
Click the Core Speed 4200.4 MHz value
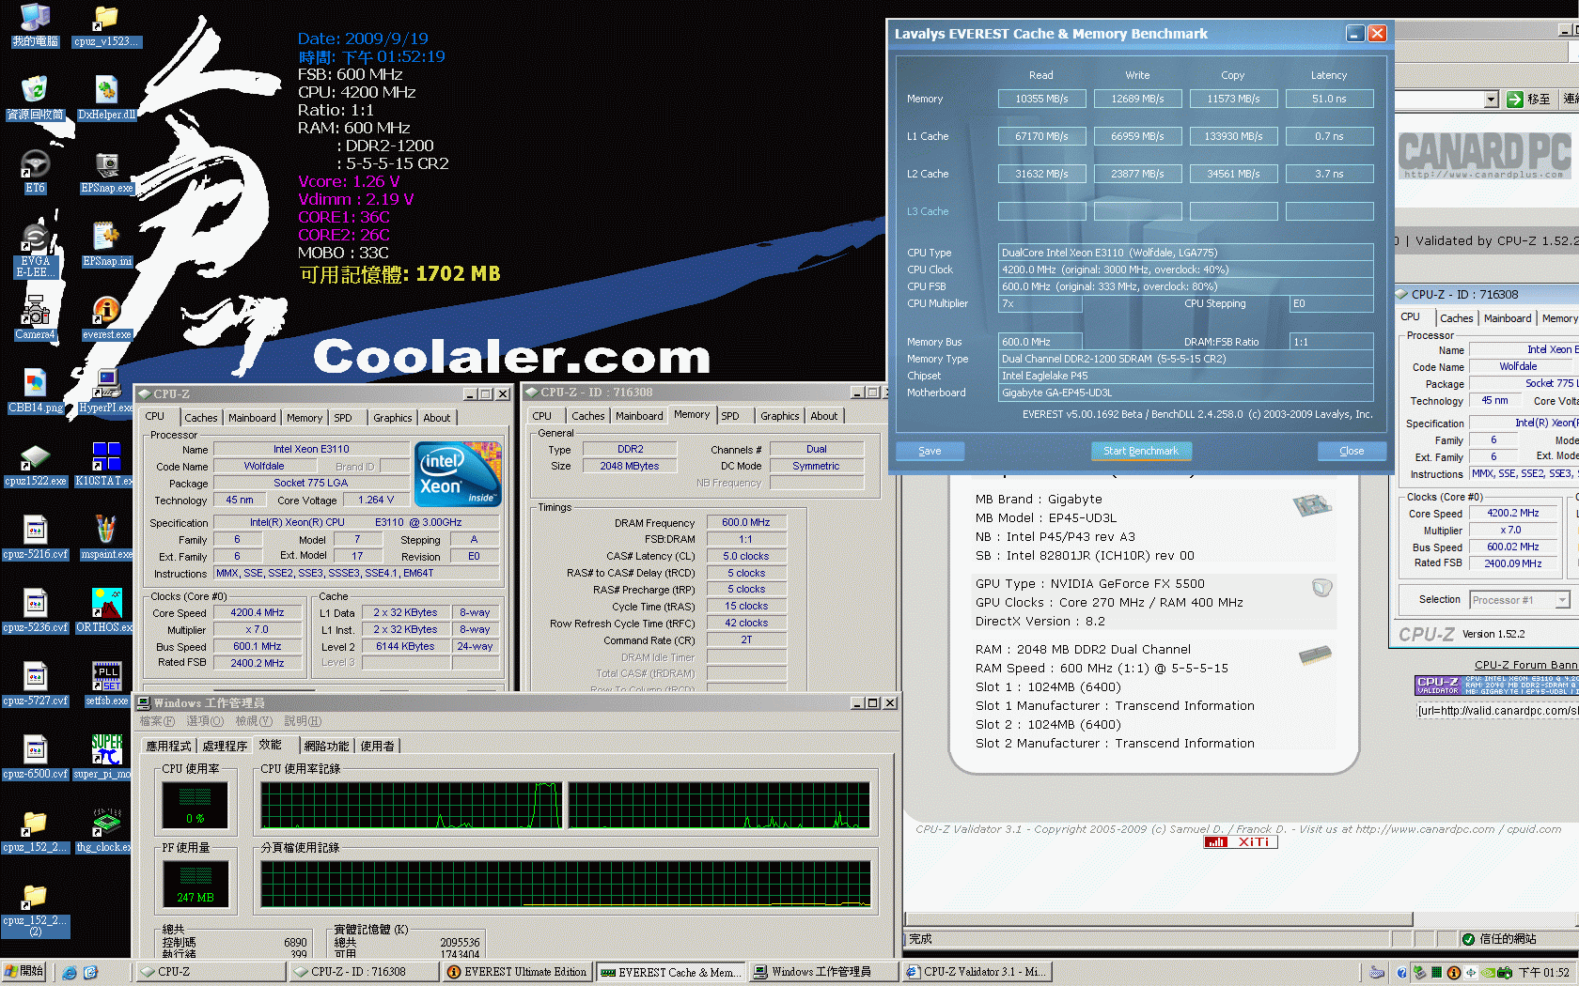click(x=258, y=612)
